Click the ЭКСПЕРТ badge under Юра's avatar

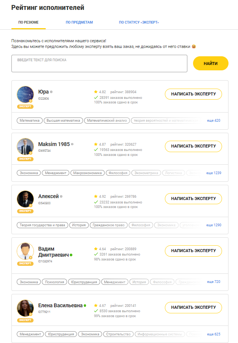point(25,106)
